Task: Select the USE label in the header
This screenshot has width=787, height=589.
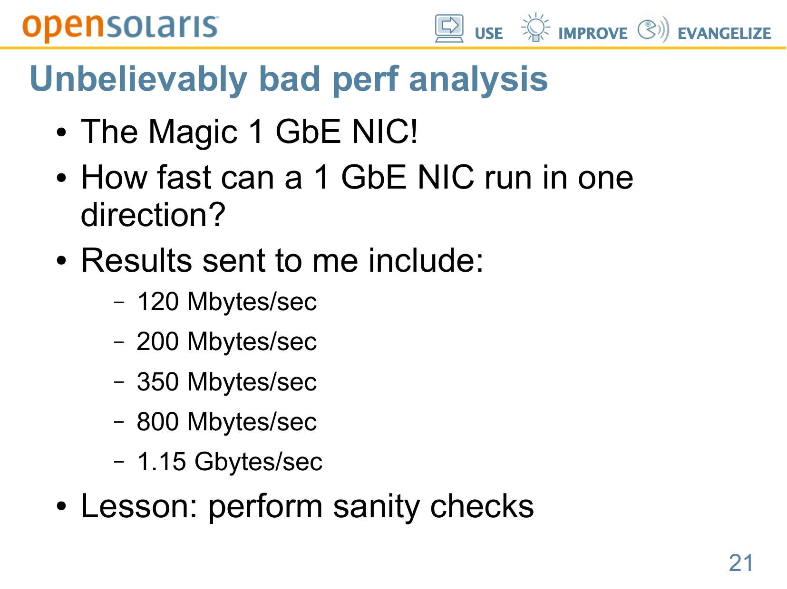Action: coord(488,33)
